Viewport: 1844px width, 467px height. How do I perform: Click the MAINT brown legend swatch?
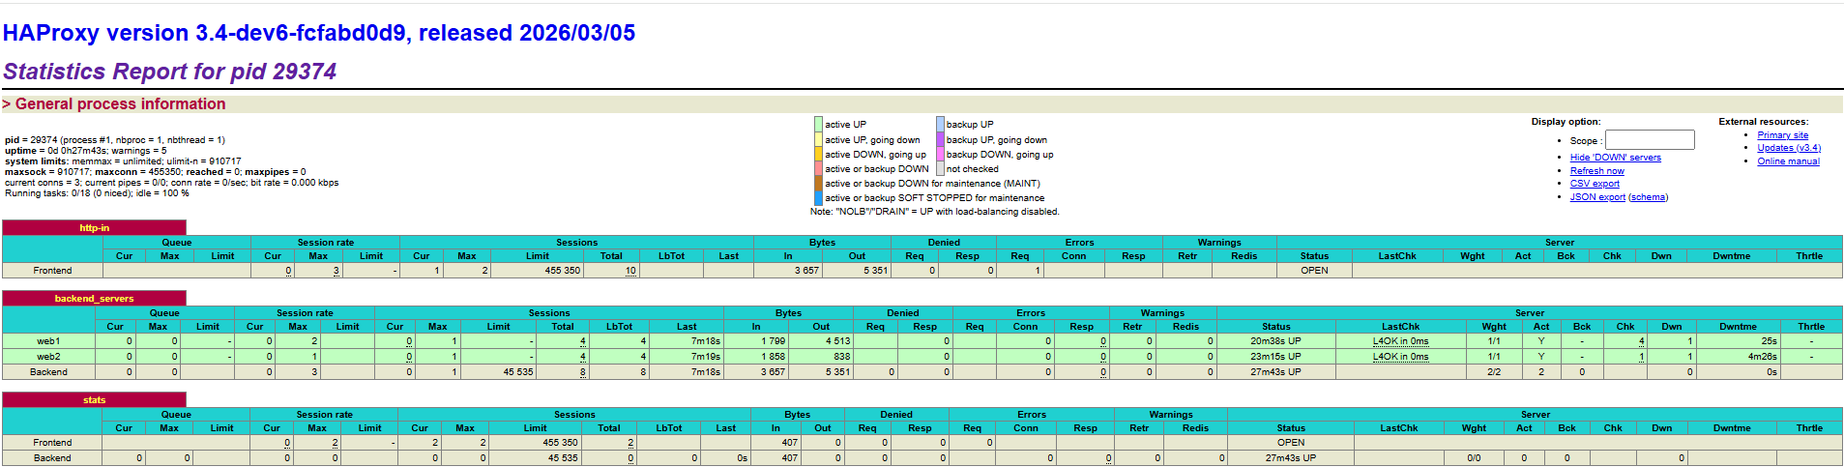click(x=818, y=183)
